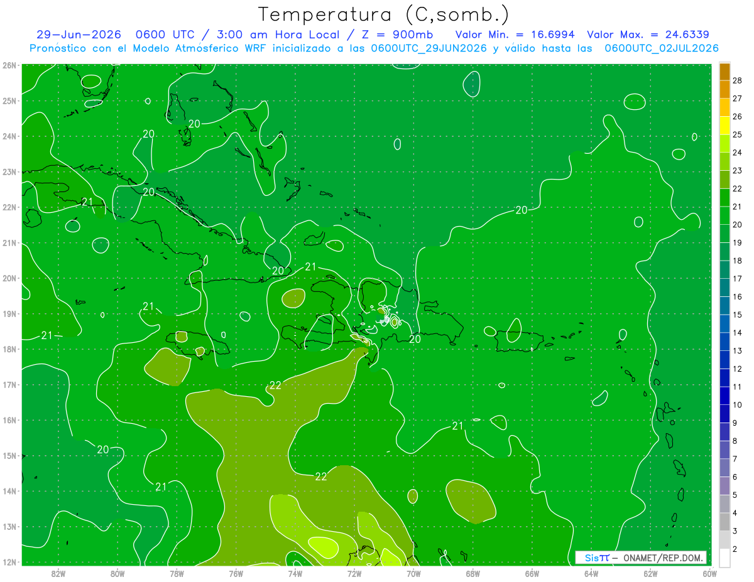Click the '12N' latitude axis label

coord(9,562)
